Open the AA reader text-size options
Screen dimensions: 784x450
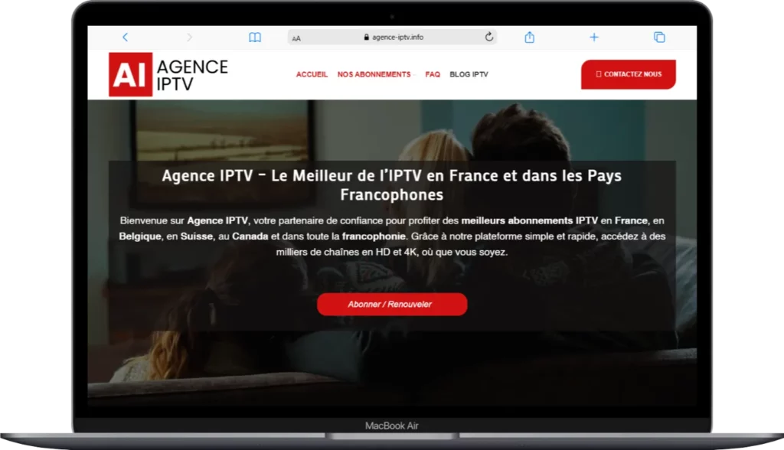(x=296, y=38)
